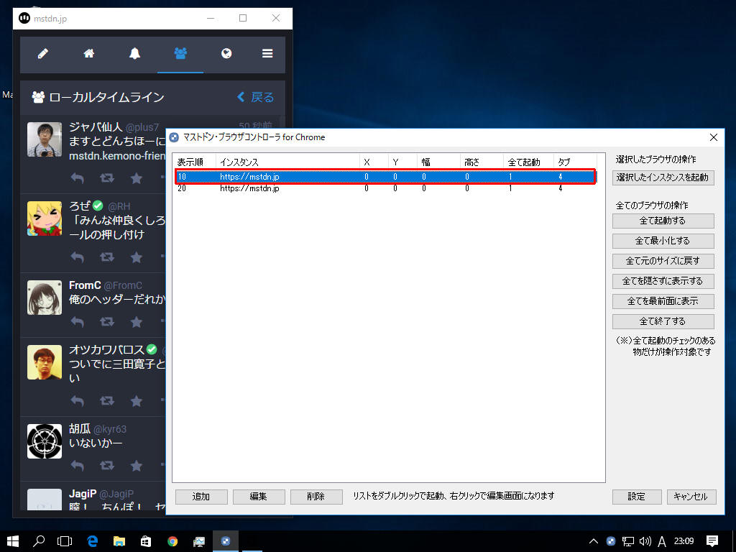Click the タブ column header
The image size is (736, 552).
(x=576, y=162)
